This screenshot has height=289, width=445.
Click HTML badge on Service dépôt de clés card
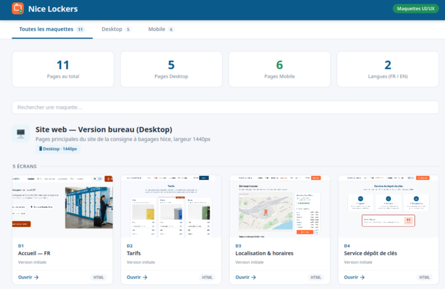tap(424, 277)
